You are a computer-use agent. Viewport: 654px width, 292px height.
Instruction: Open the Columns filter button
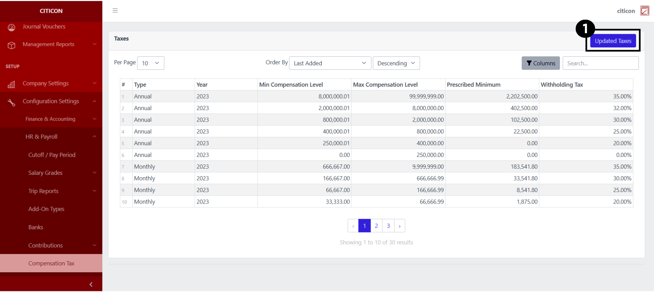pos(540,63)
